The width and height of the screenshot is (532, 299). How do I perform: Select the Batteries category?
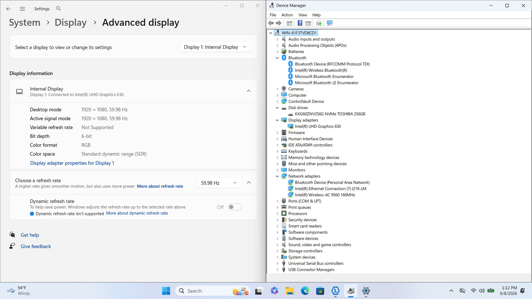coord(296,52)
